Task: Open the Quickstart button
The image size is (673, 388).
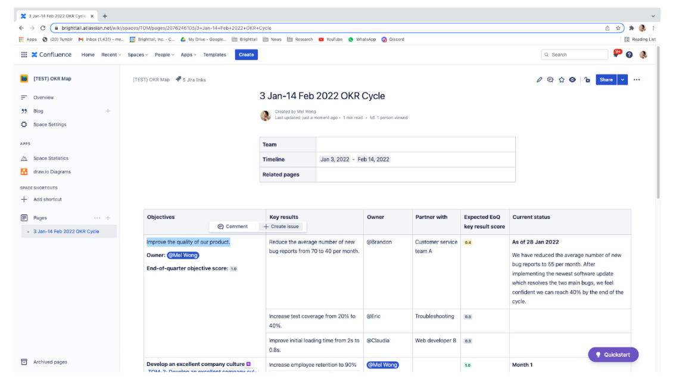Action: pyautogui.click(x=613, y=355)
